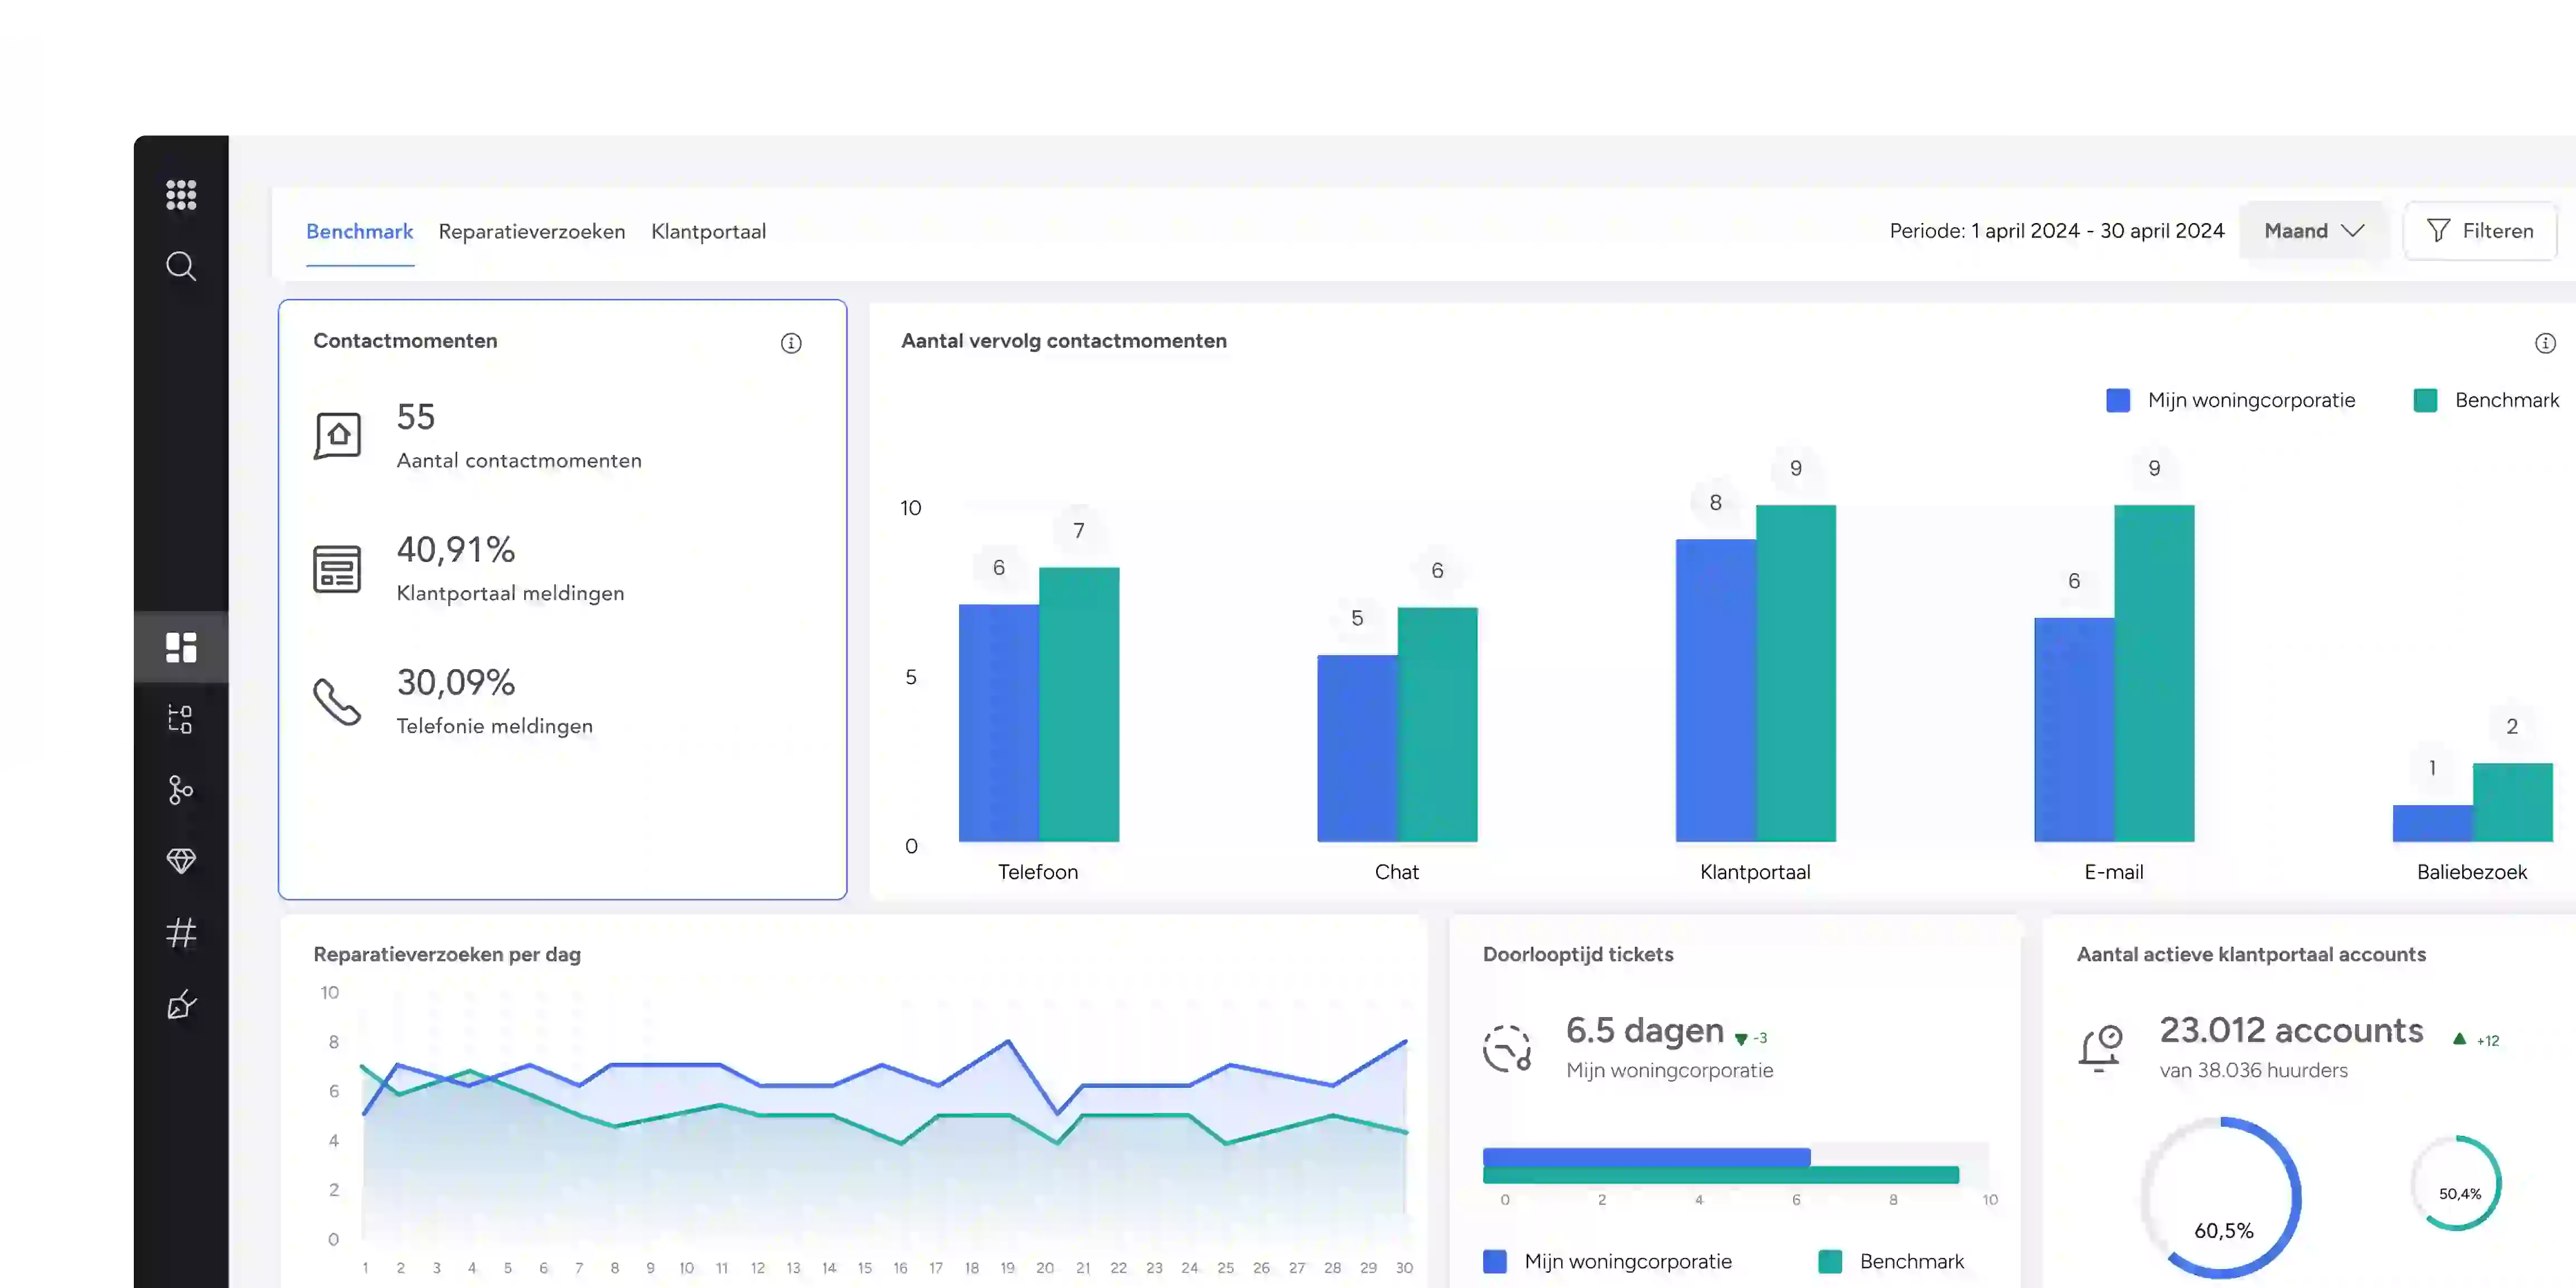The image size is (2576, 1288).
Task: Toggle Mijn woningcorporatie legend under Doorlooptijd tickets
Action: 1608,1261
